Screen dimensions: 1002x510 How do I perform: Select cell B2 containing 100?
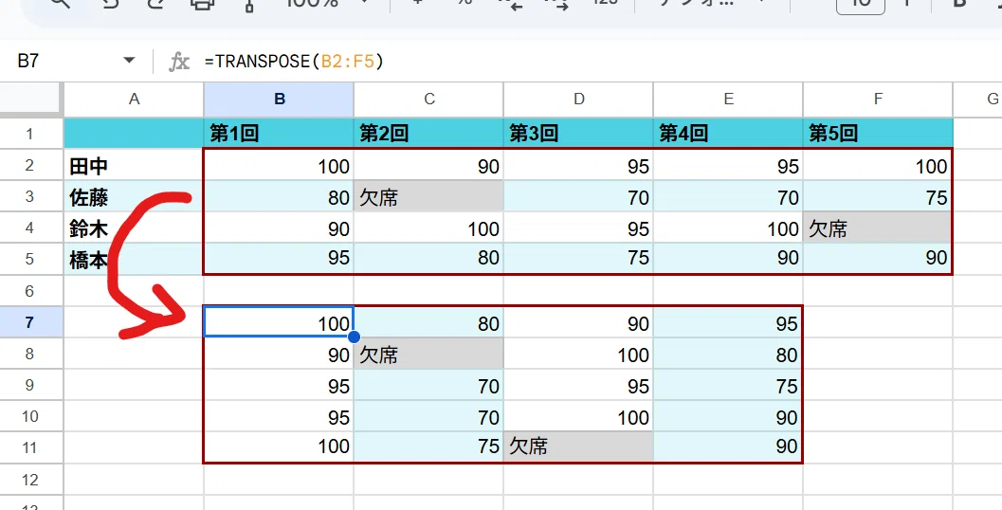click(x=279, y=165)
